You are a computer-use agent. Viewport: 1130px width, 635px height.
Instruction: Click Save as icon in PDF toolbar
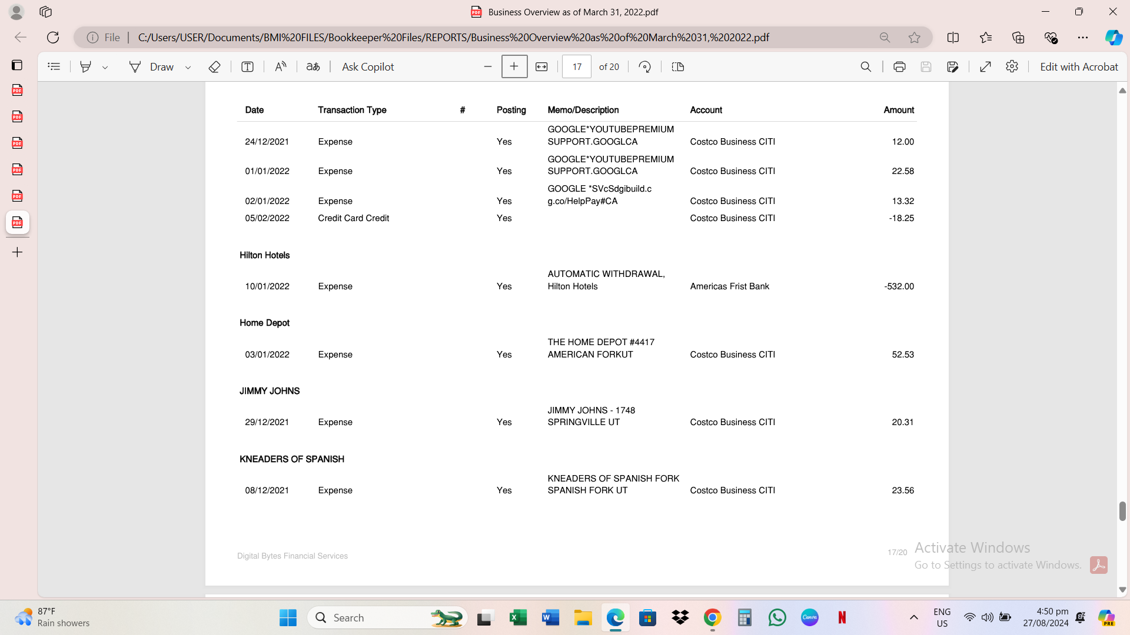(953, 67)
